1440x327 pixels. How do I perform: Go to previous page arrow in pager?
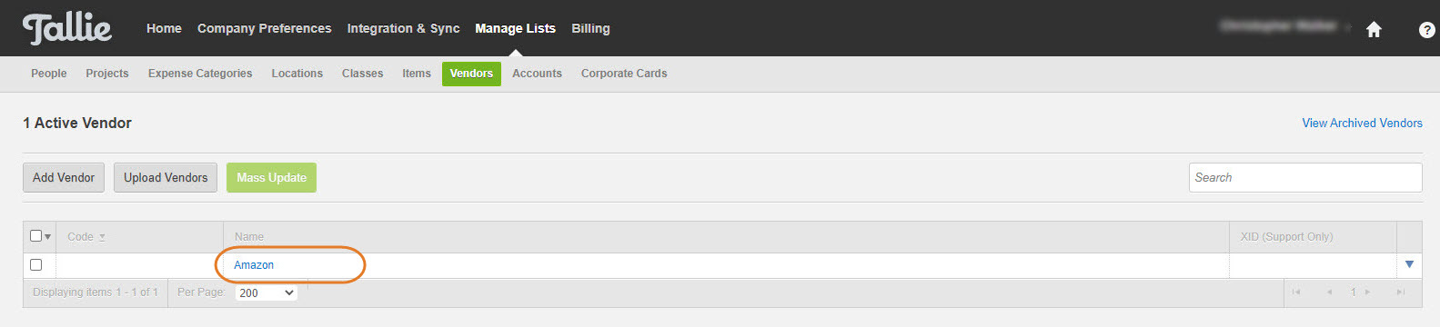point(1329,292)
